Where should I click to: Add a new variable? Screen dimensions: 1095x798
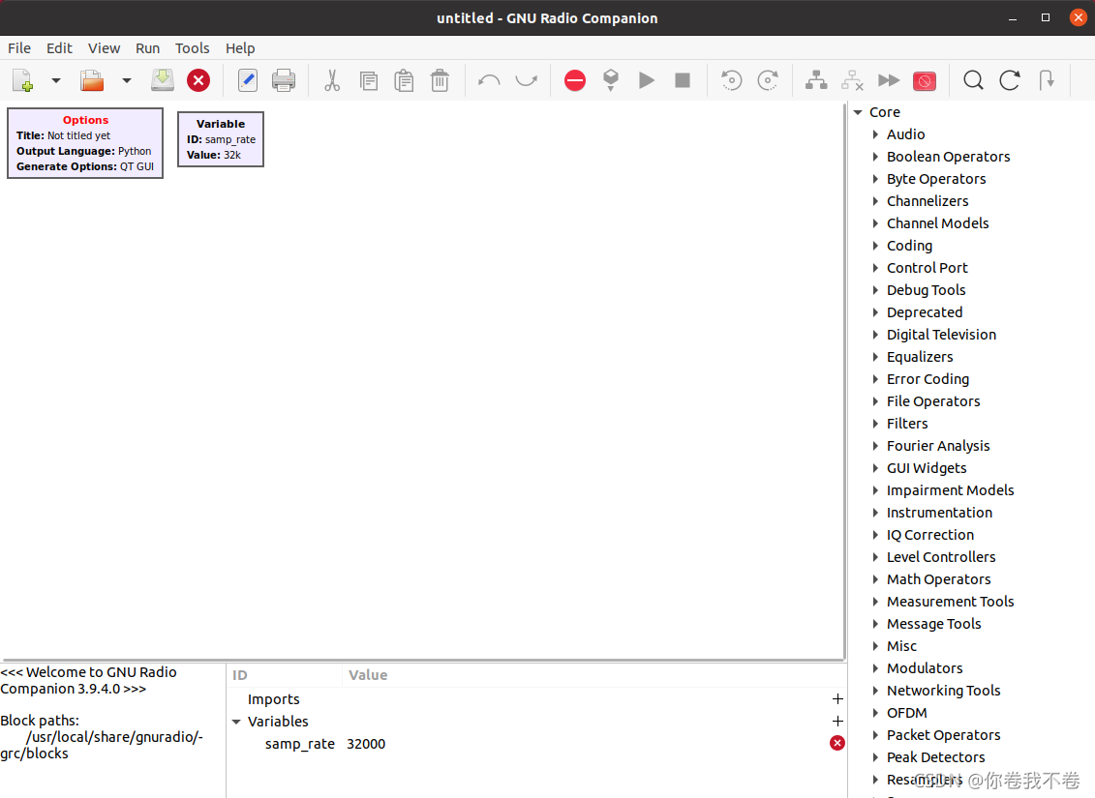[x=838, y=722]
